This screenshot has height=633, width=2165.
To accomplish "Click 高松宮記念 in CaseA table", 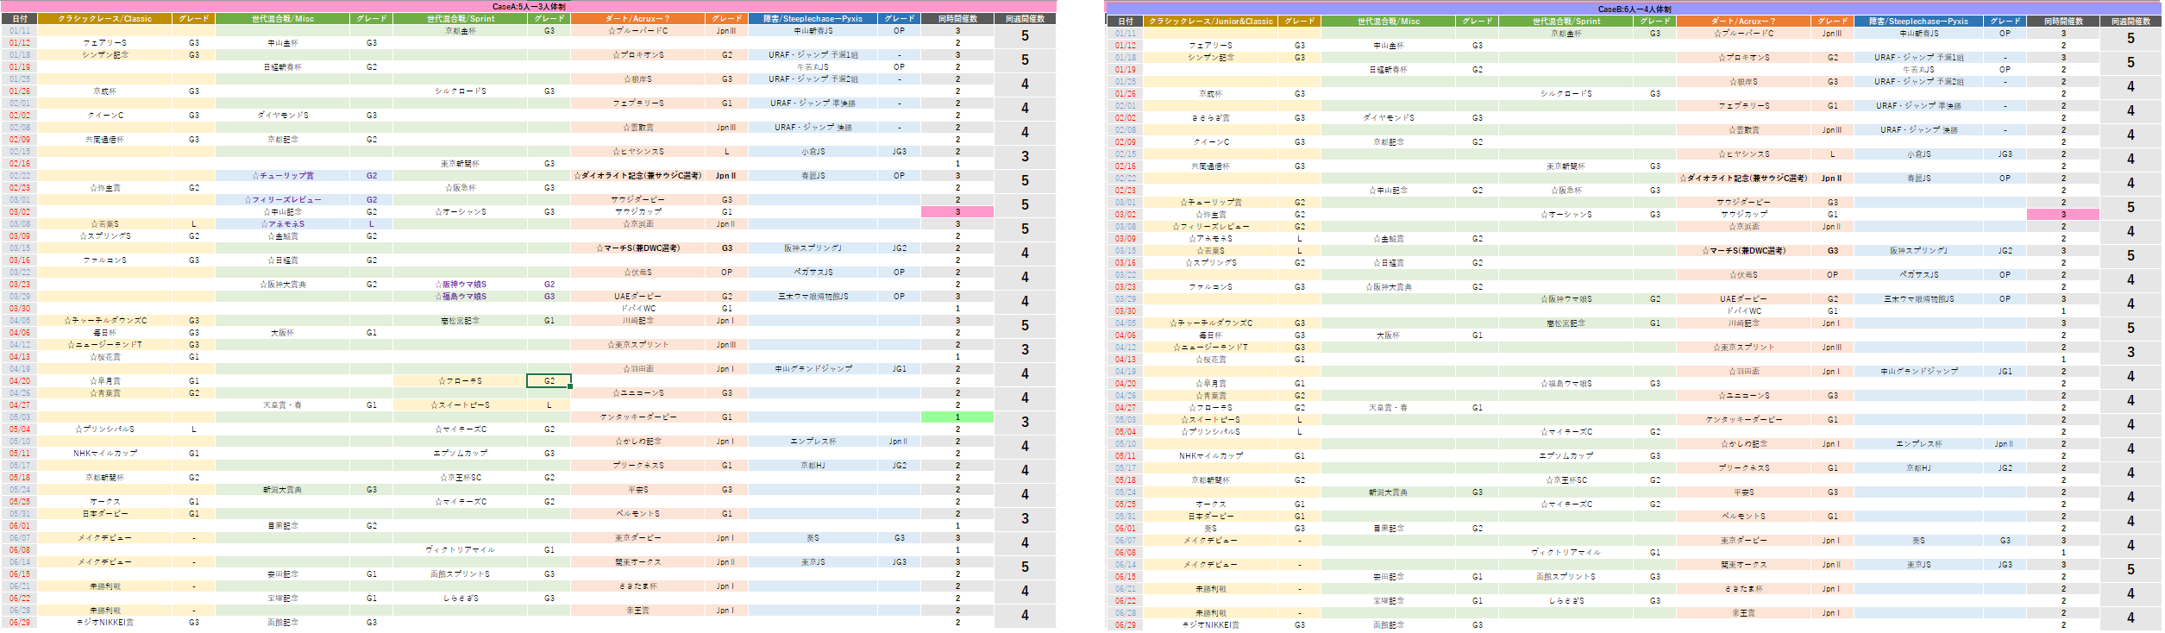I will tap(460, 320).
